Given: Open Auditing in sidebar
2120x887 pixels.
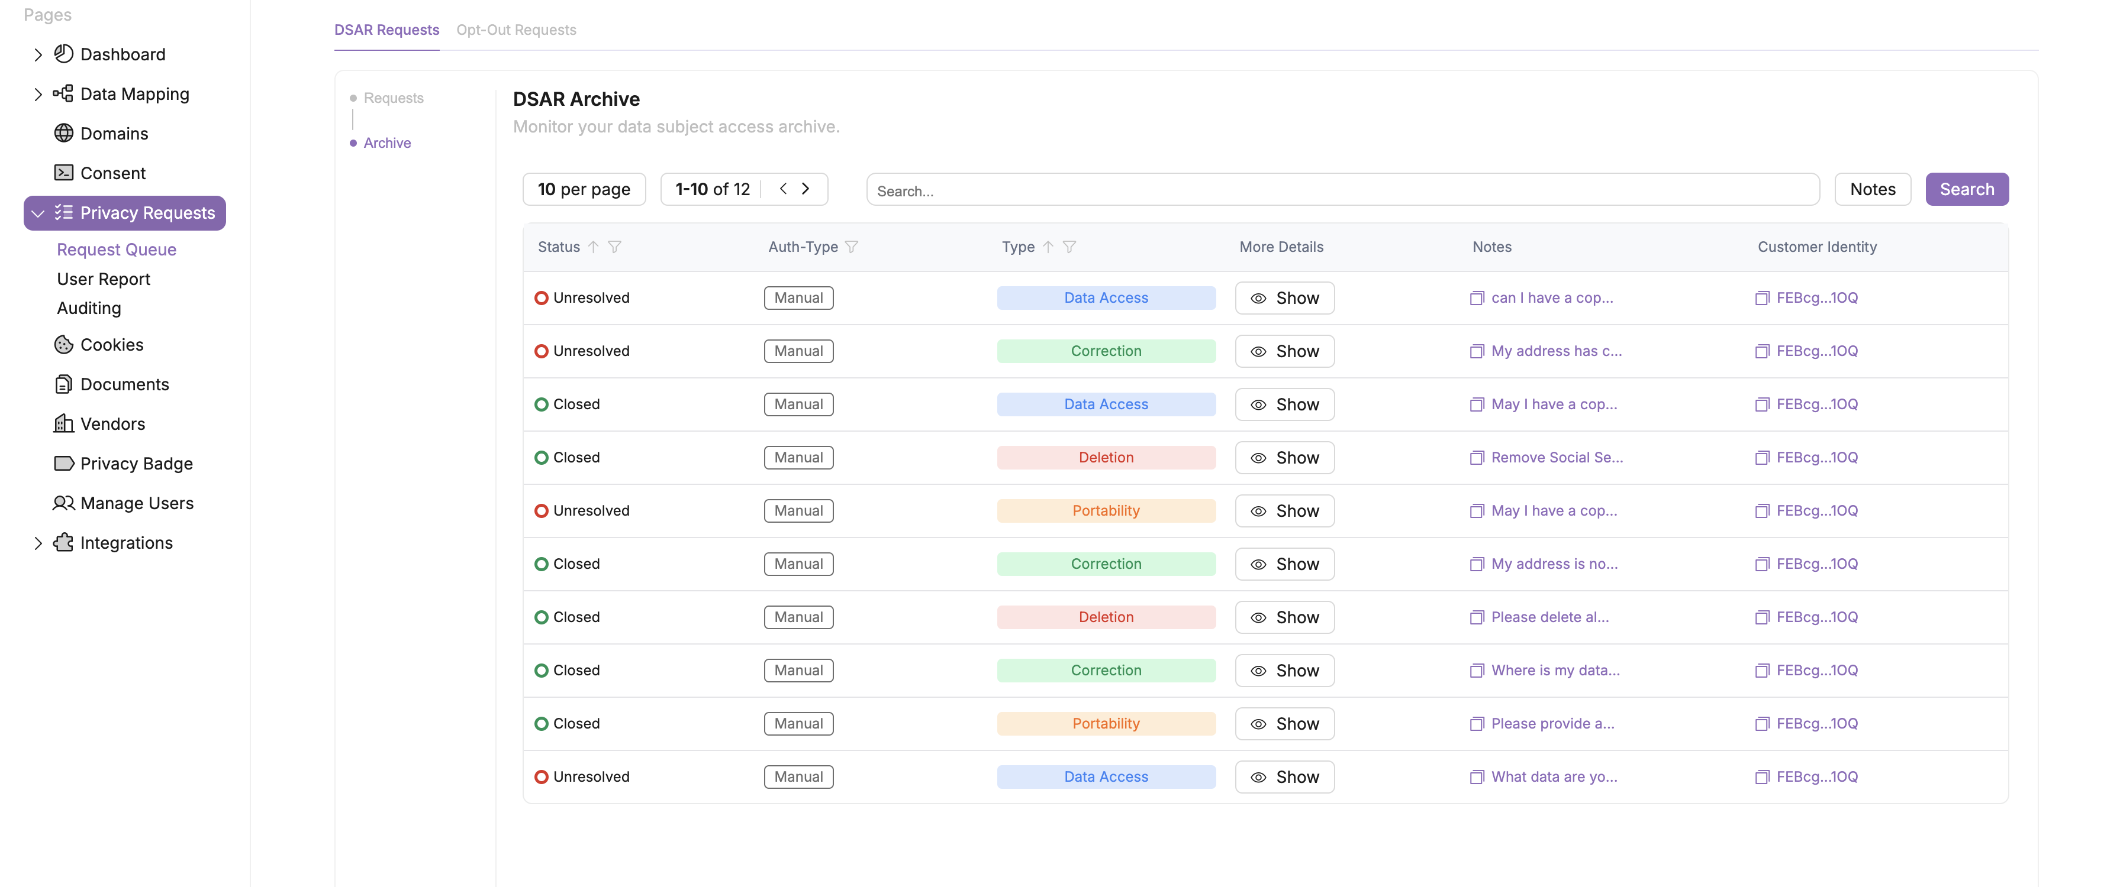Looking at the screenshot, I should pyautogui.click(x=89, y=307).
